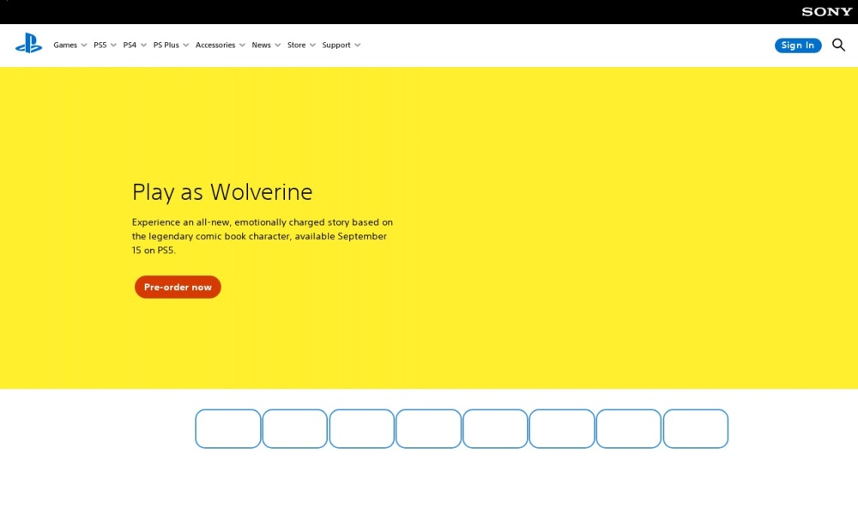Expand the chevron next to PS4
858x515 pixels.
click(x=143, y=45)
